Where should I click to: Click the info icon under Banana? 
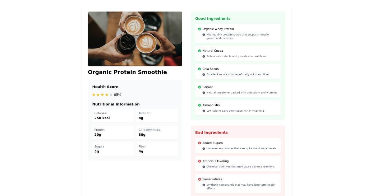tap(204, 92)
